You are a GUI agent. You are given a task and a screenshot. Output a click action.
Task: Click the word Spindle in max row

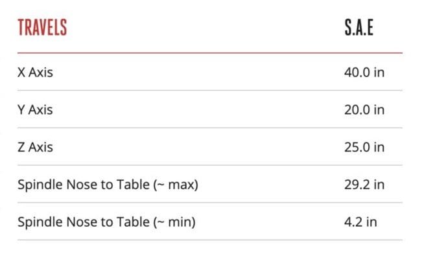40,185
